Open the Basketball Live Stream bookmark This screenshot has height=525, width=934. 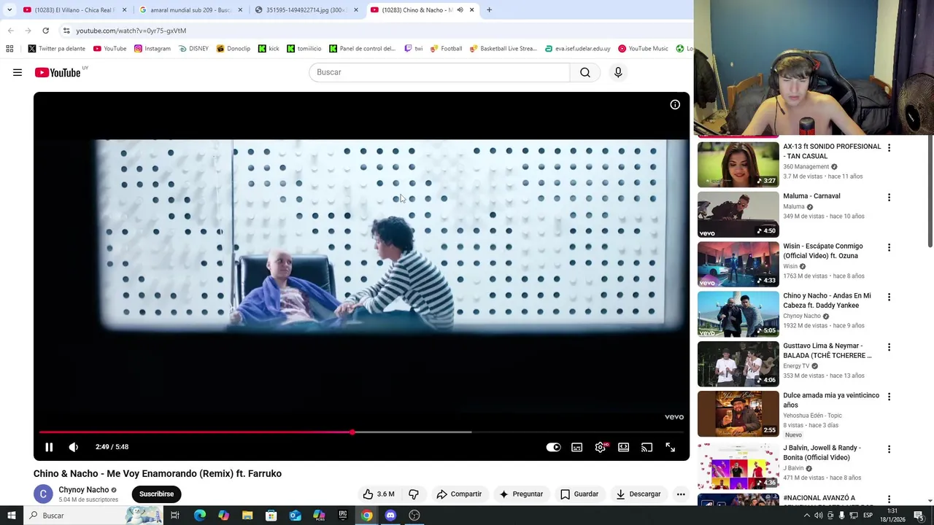pos(503,49)
